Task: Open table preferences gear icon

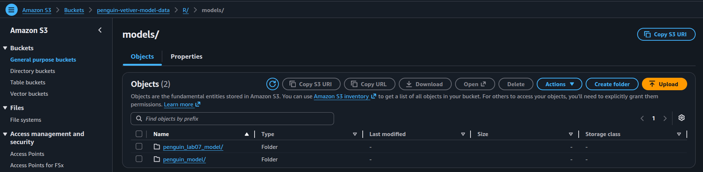Action: tap(681, 118)
